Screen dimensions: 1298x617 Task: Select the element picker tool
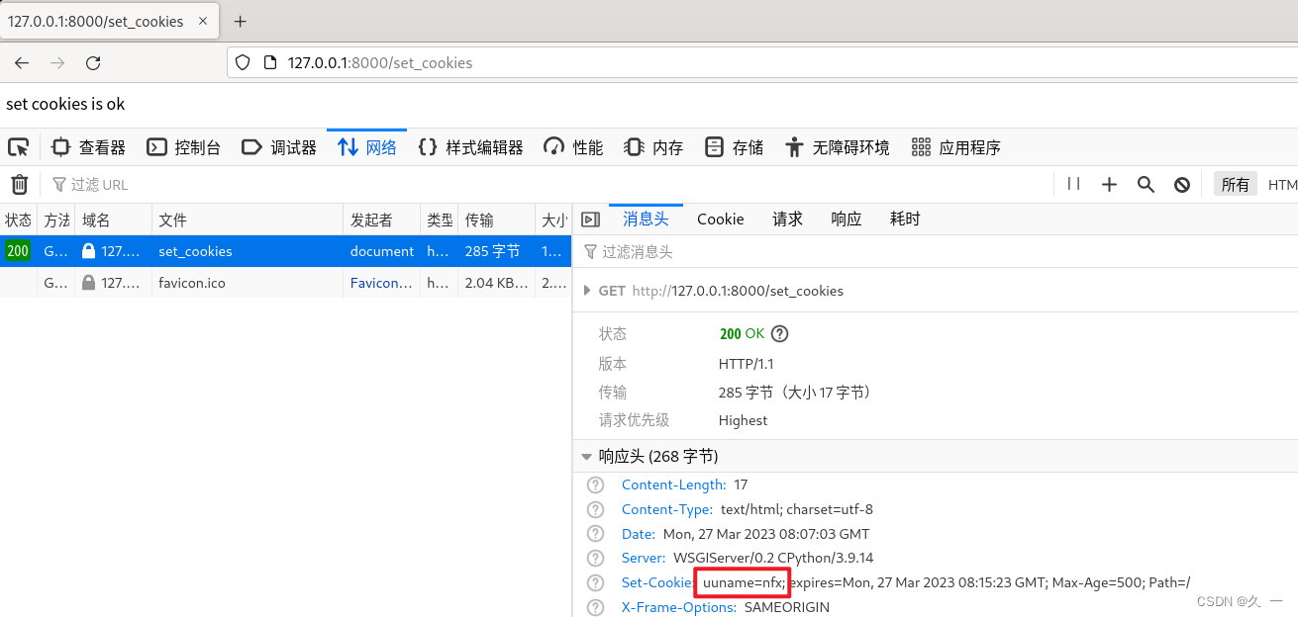pyautogui.click(x=18, y=146)
